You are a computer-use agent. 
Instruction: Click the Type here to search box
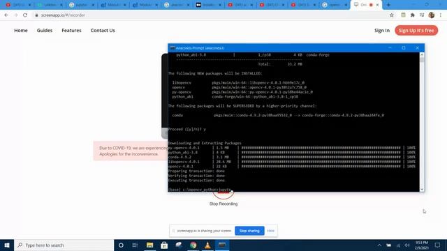[64, 245]
